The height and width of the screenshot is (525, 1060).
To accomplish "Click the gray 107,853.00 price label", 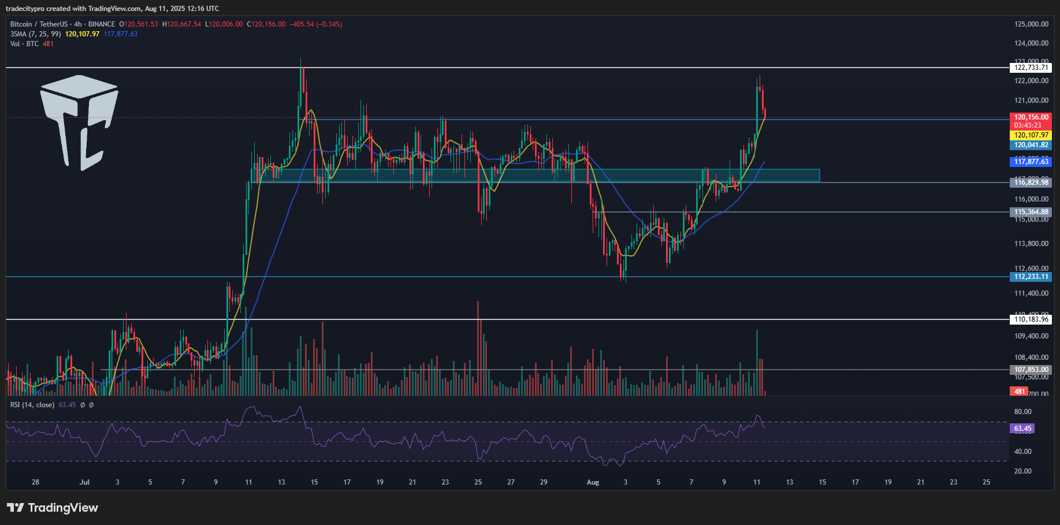I will pos(1031,370).
